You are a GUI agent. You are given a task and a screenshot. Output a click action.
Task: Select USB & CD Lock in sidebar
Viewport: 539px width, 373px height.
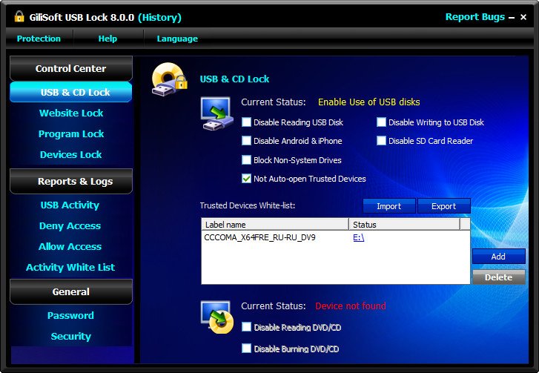[x=71, y=92]
